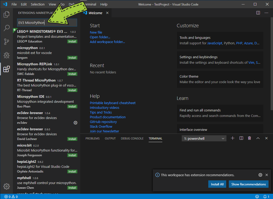This screenshot has width=273, height=199.
Task: Click the gear icon for ev3dev-browser 1.0.4
Action: click(x=75, y=123)
